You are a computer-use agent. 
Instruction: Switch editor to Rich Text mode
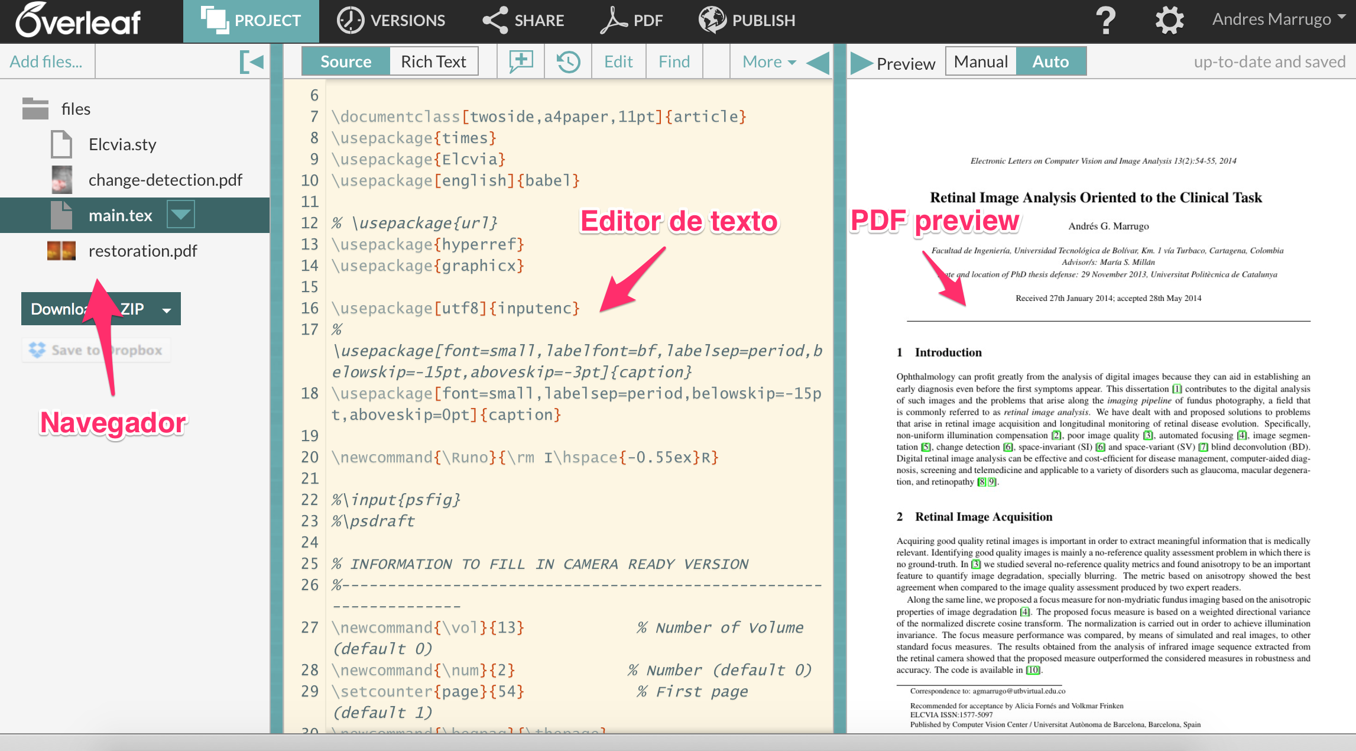[433, 61]
